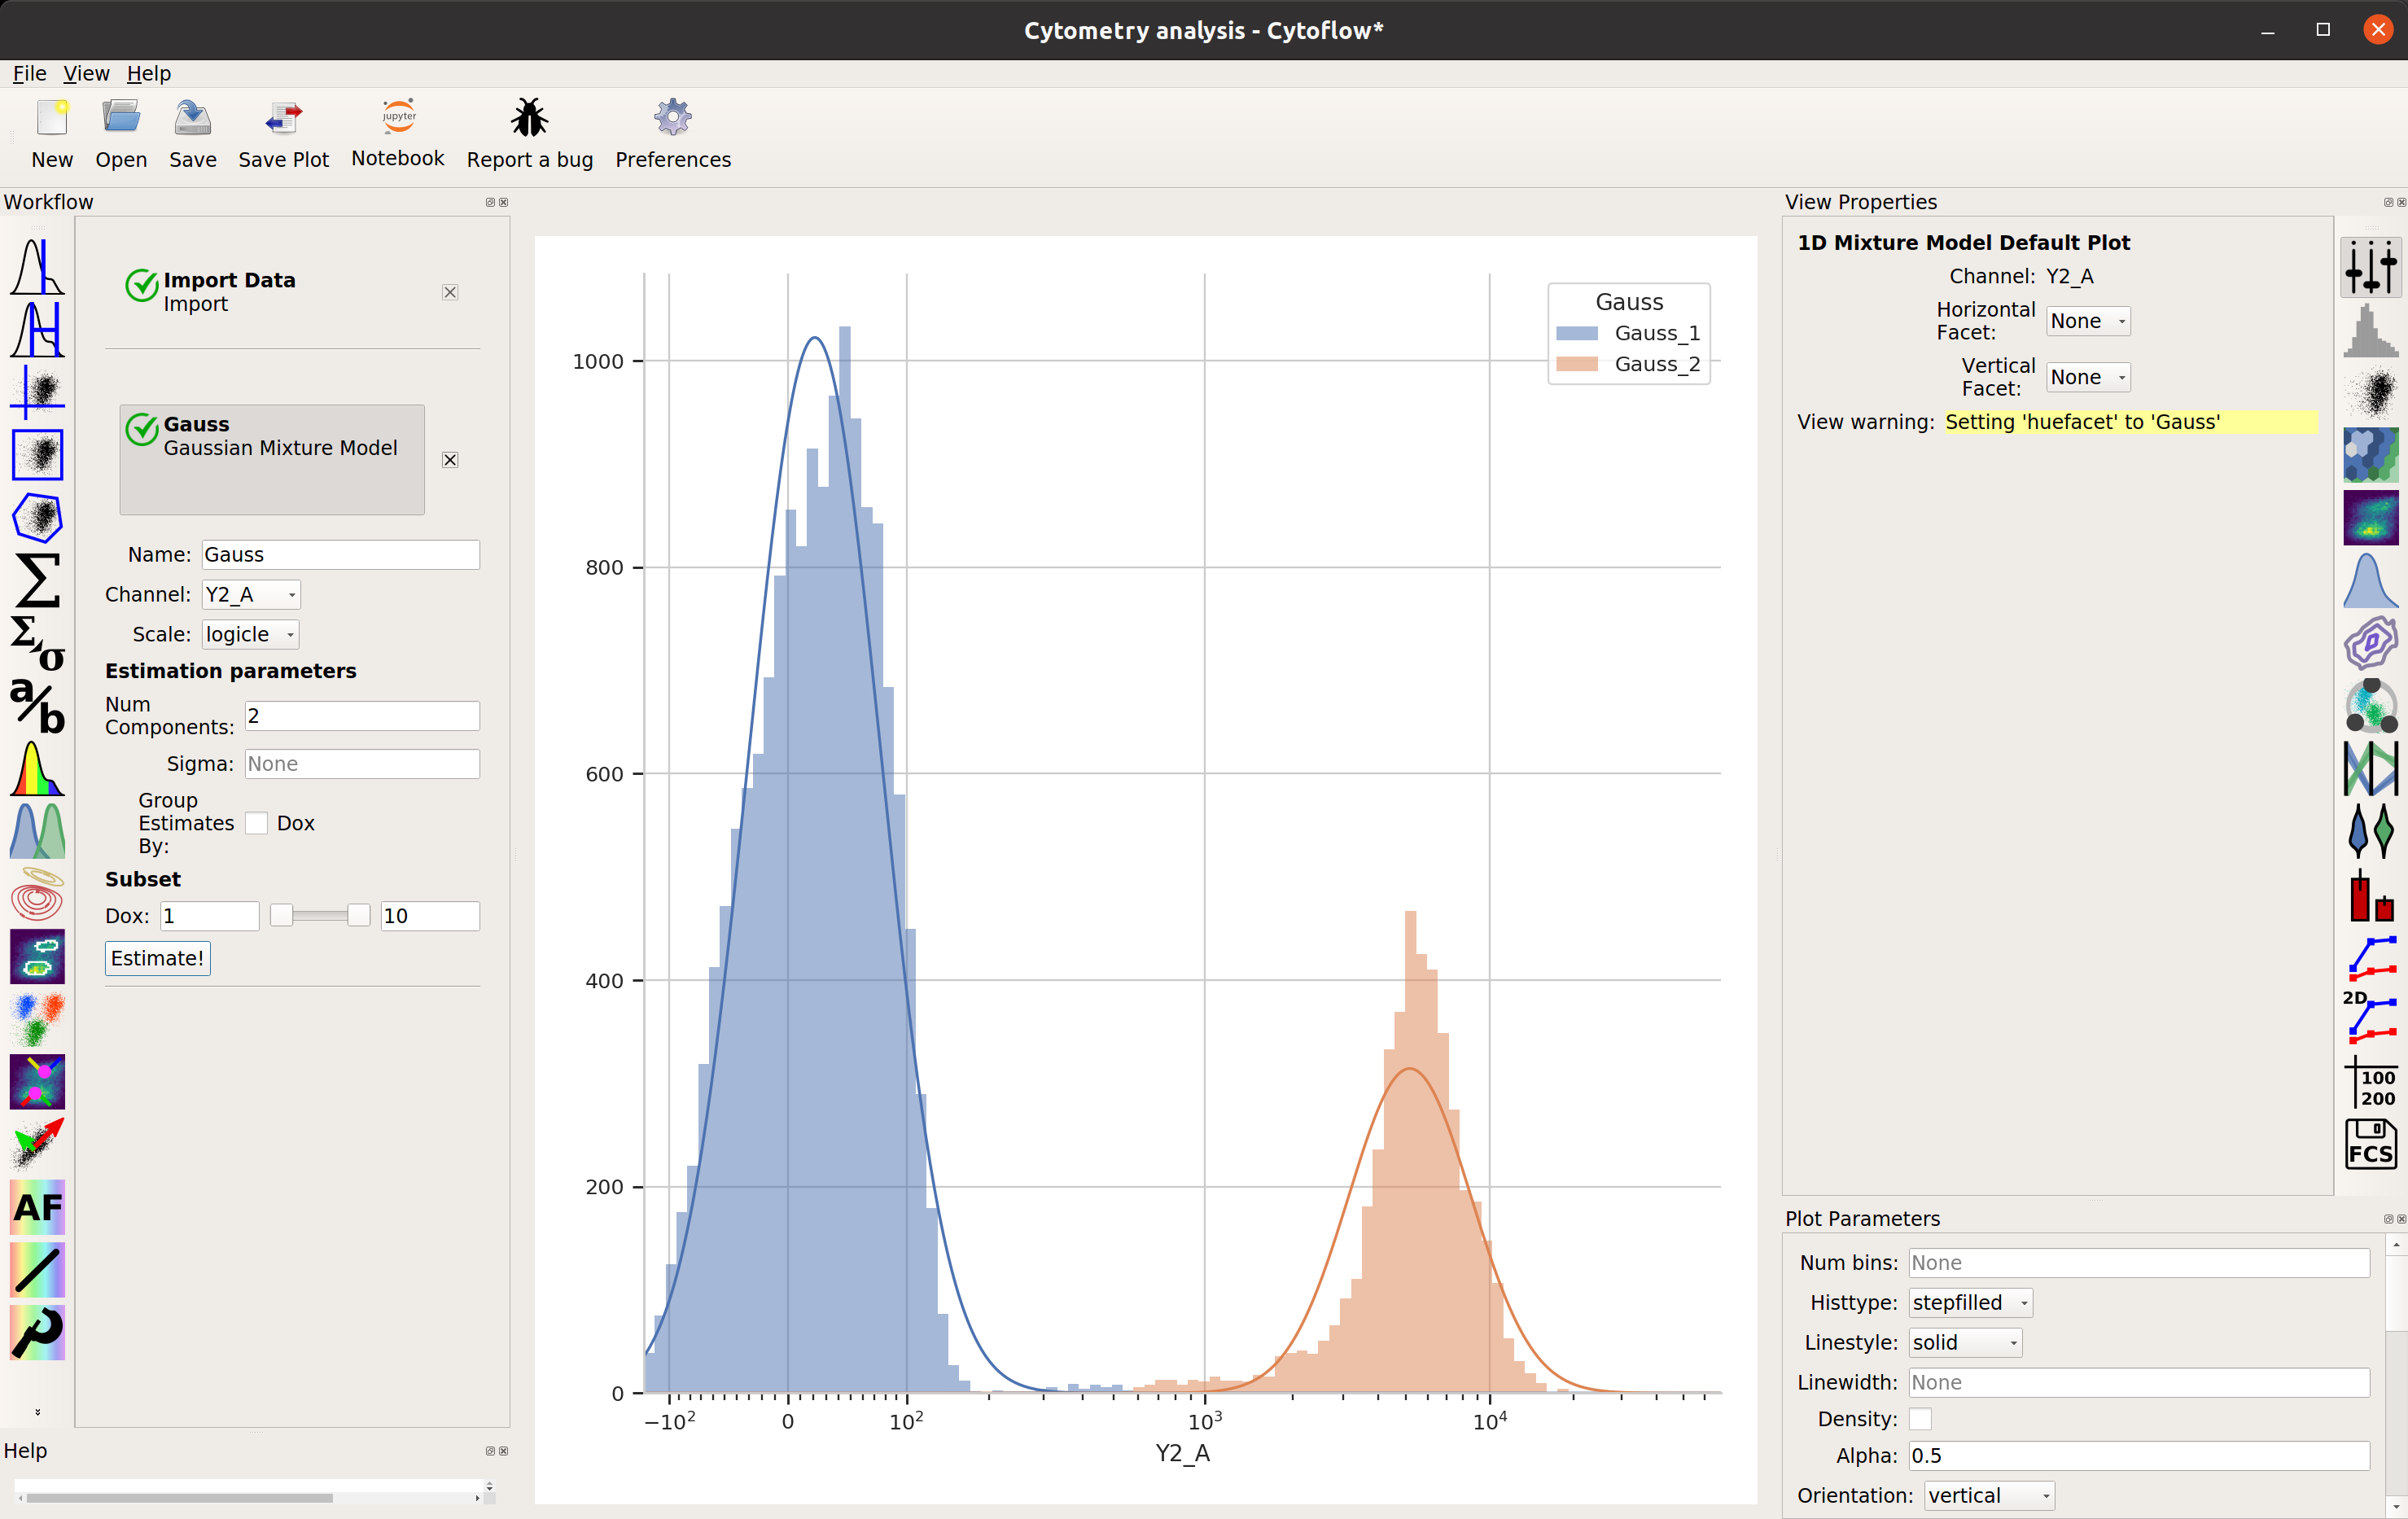This screenshot has width=2408, height=1519.
Task: Select the operation default plot mixer icon
Action: pos(2370,268)
